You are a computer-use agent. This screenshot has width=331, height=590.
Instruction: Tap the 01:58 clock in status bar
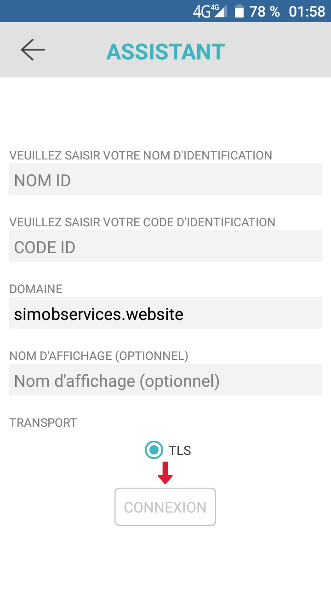307,12
